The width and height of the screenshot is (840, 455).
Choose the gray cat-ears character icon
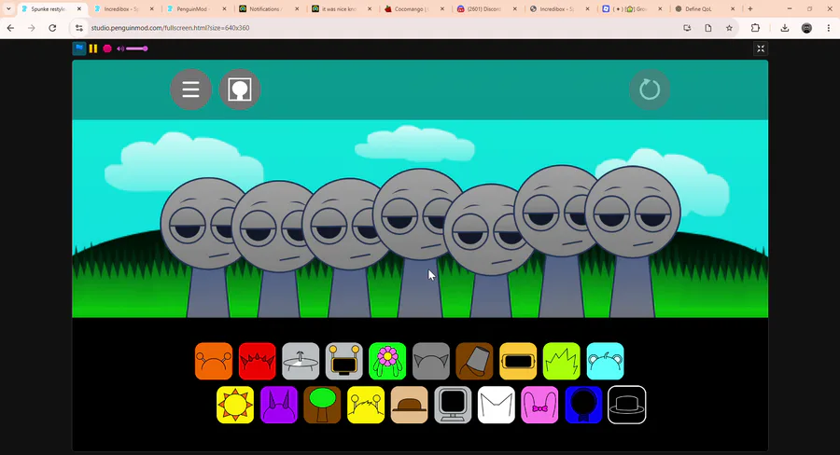[431, 362]
